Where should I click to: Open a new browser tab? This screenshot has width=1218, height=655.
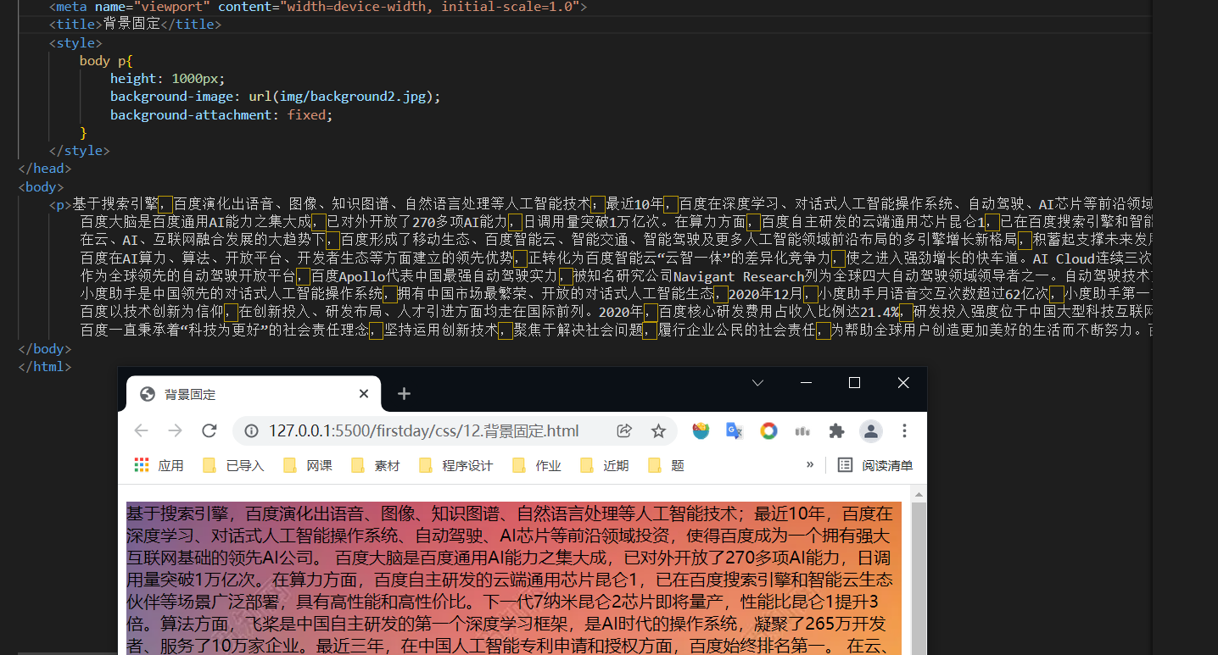pyautogui.click(x=404, y=394)
